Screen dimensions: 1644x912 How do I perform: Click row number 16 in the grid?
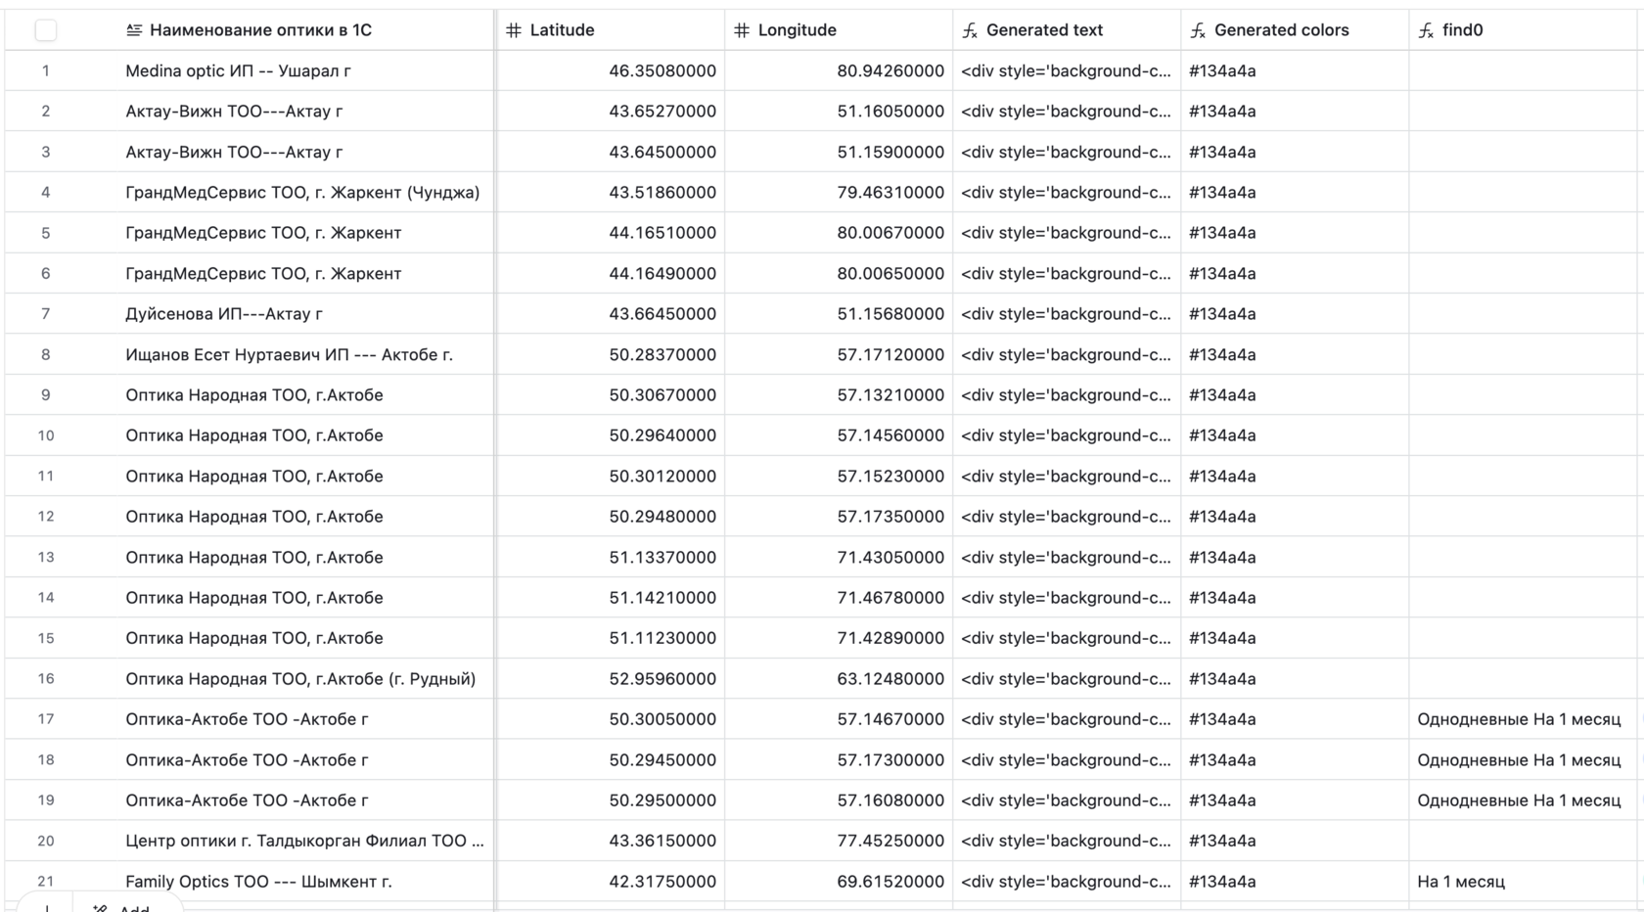(46, 679)
